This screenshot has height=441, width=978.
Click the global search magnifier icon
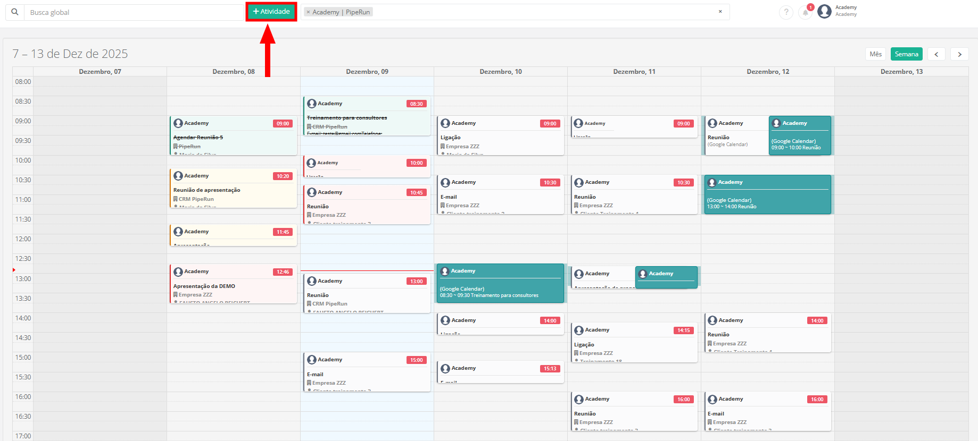pyautogui.click(x=15, y=12)
